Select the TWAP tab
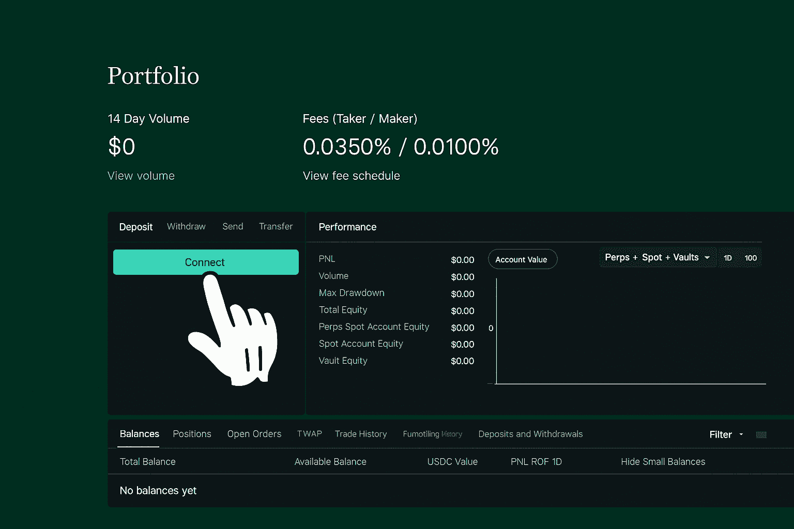Viewport: 794px width, 529px height. pos(309,434)
